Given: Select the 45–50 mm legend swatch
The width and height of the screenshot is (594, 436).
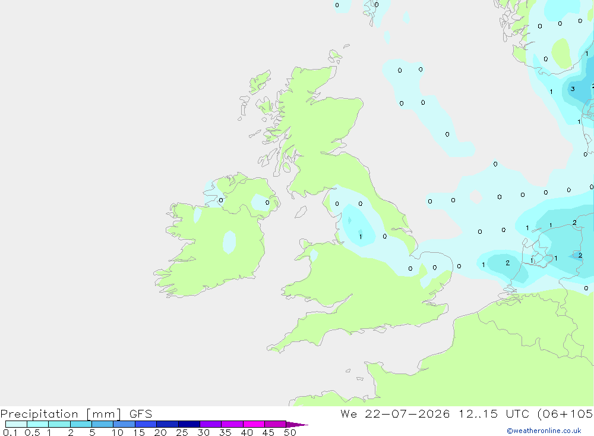Looking at the screenshot, I should tap(276, 424).
